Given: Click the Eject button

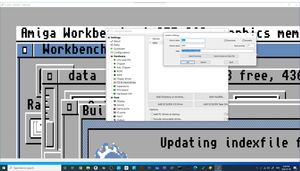Looking at the screenshot, I should [231, 62].
